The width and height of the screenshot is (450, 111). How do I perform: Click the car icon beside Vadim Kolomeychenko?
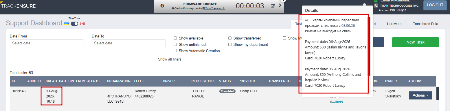173,8
